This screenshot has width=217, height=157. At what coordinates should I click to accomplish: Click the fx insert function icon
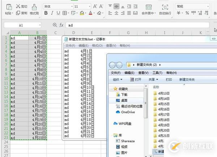tap(61, 25)
